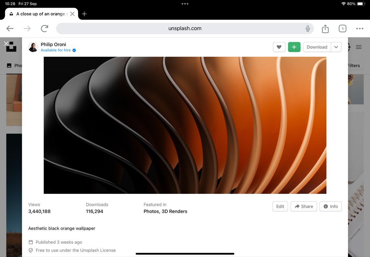Open a new browser tab with plus

[84, 14]
